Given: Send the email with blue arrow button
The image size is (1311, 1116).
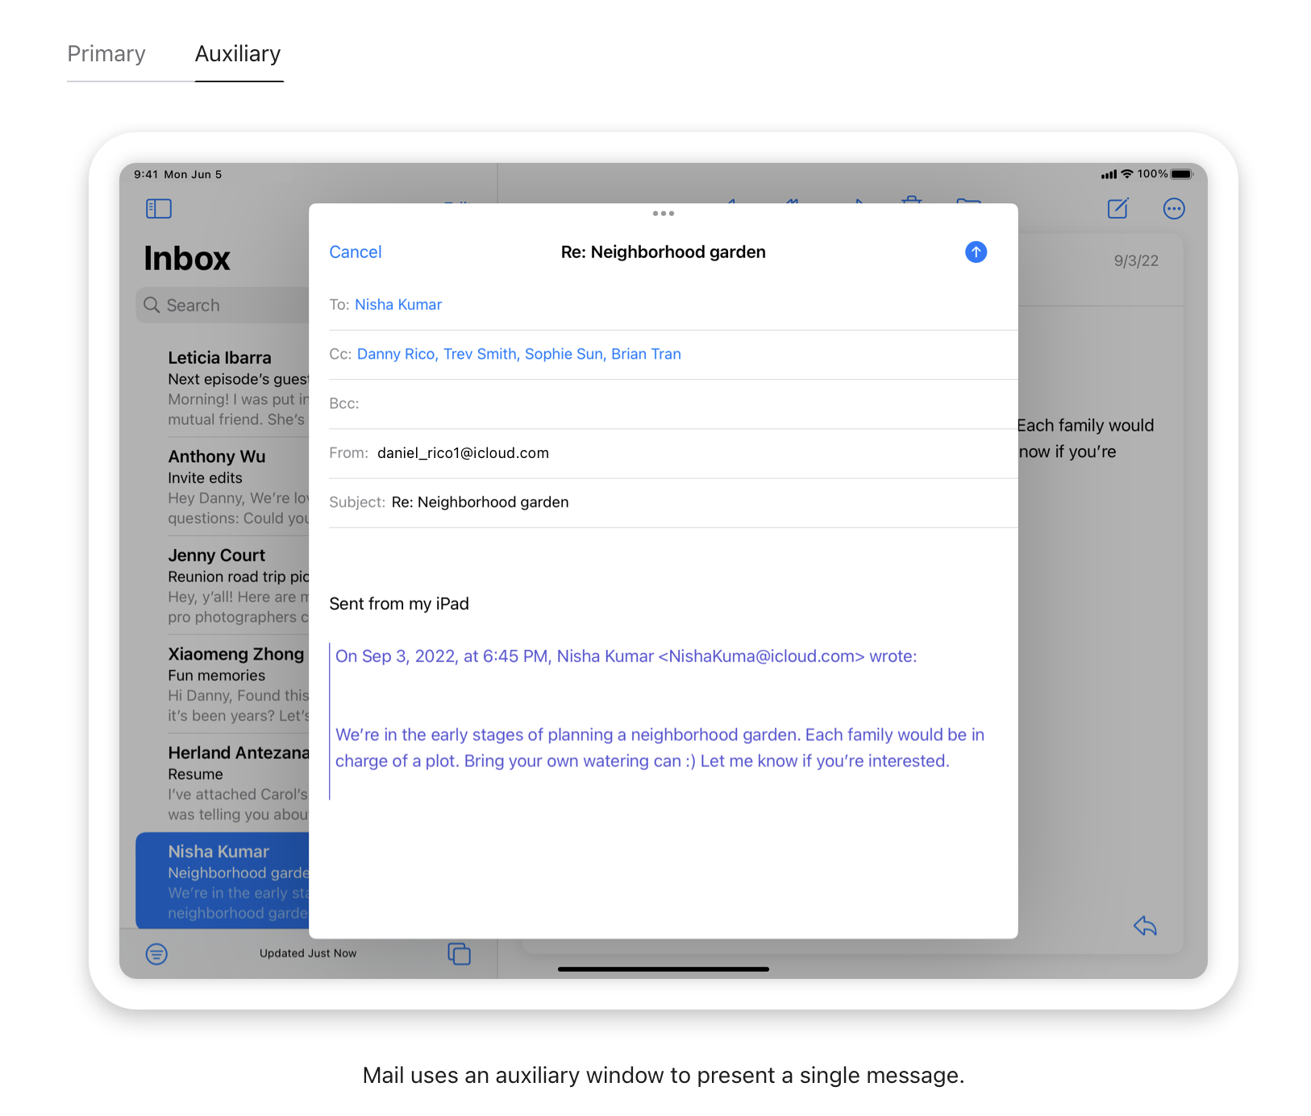Looking at the screenshot, I should (976, 252).
